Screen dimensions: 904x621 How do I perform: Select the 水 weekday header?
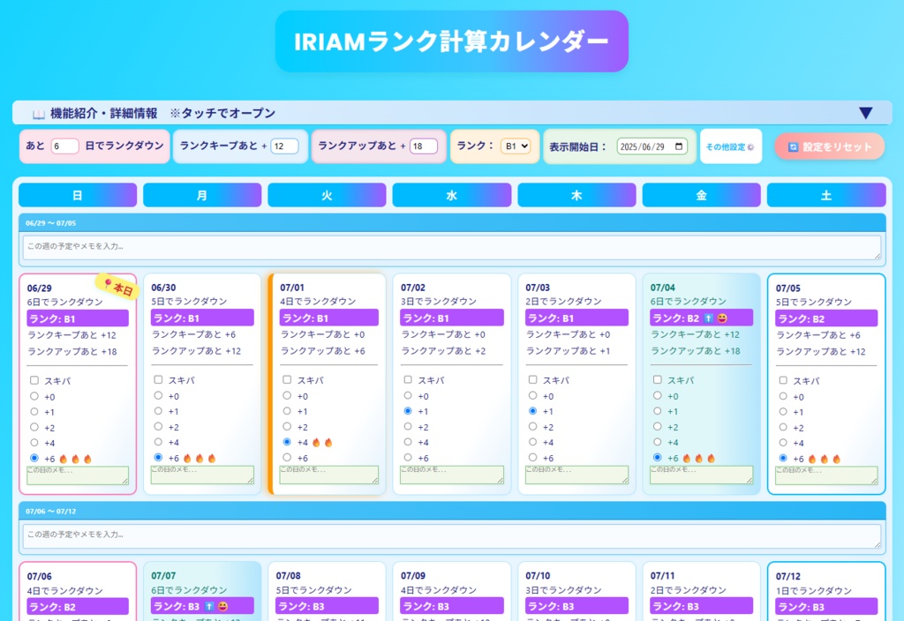(451, 195)
